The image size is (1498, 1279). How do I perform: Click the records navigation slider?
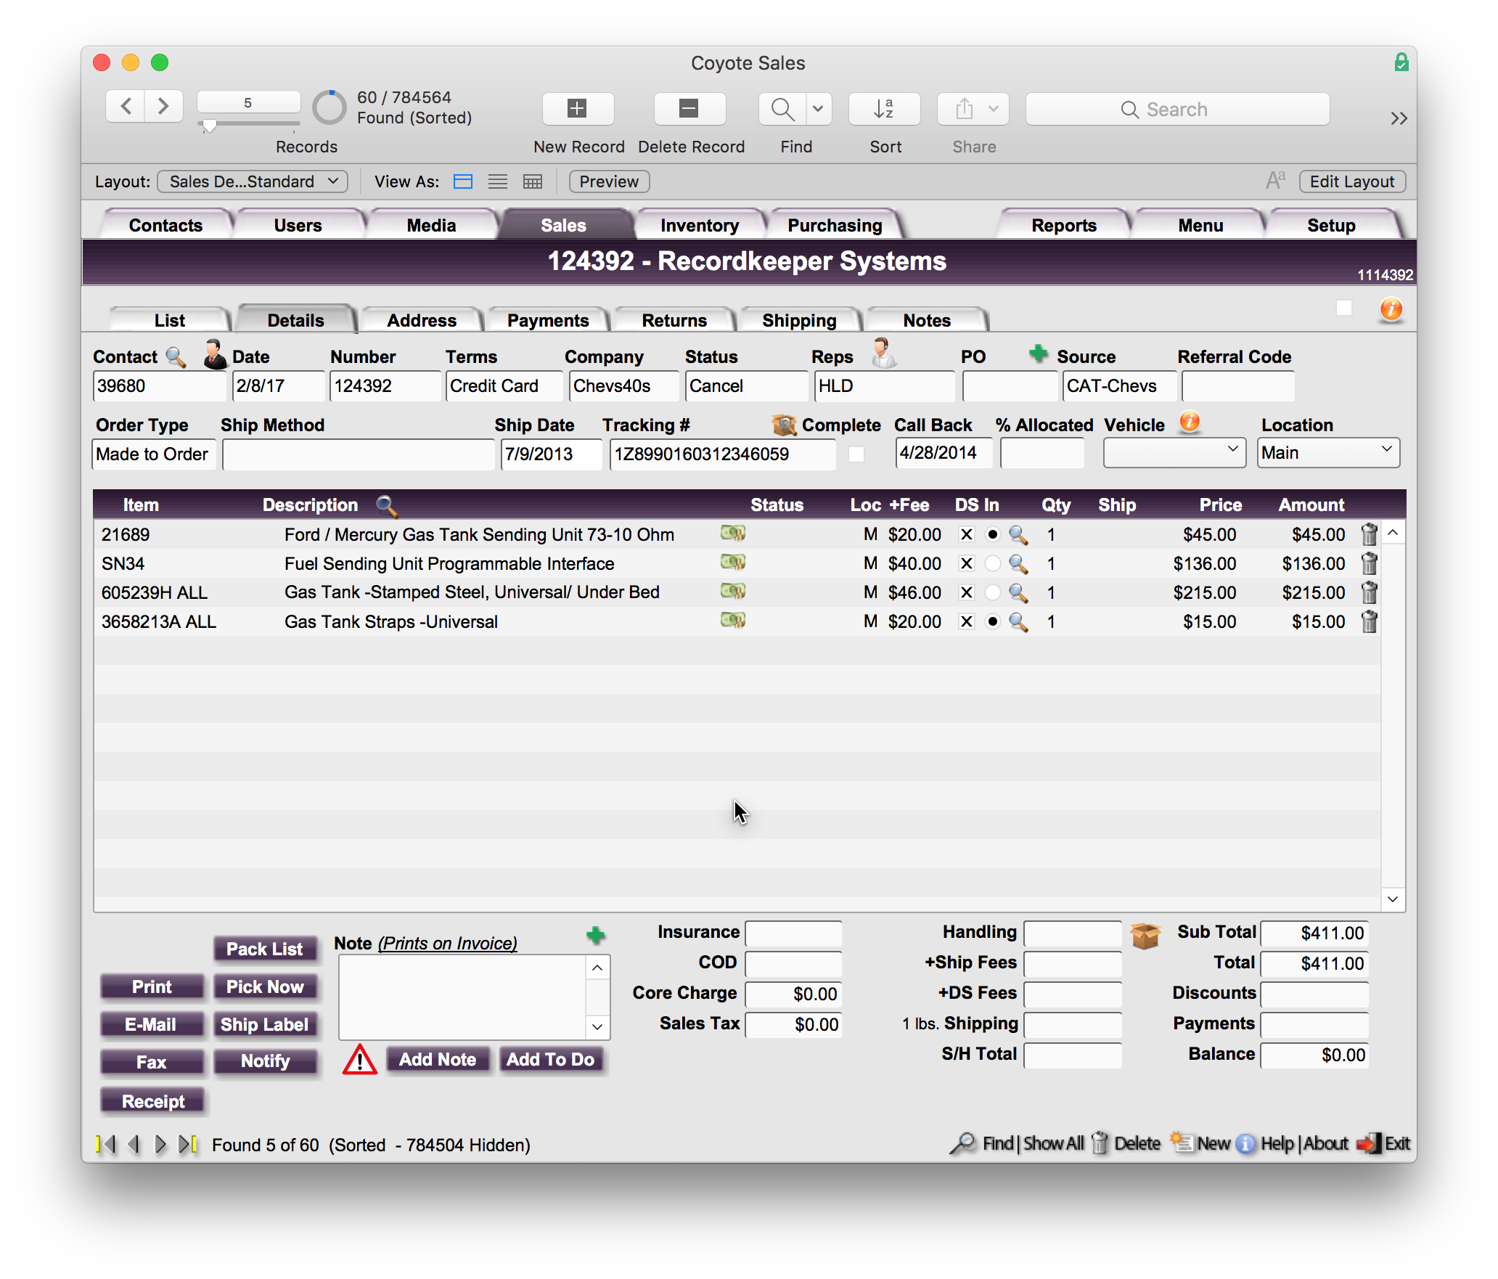pyautogui.click(x=209, y=126)
